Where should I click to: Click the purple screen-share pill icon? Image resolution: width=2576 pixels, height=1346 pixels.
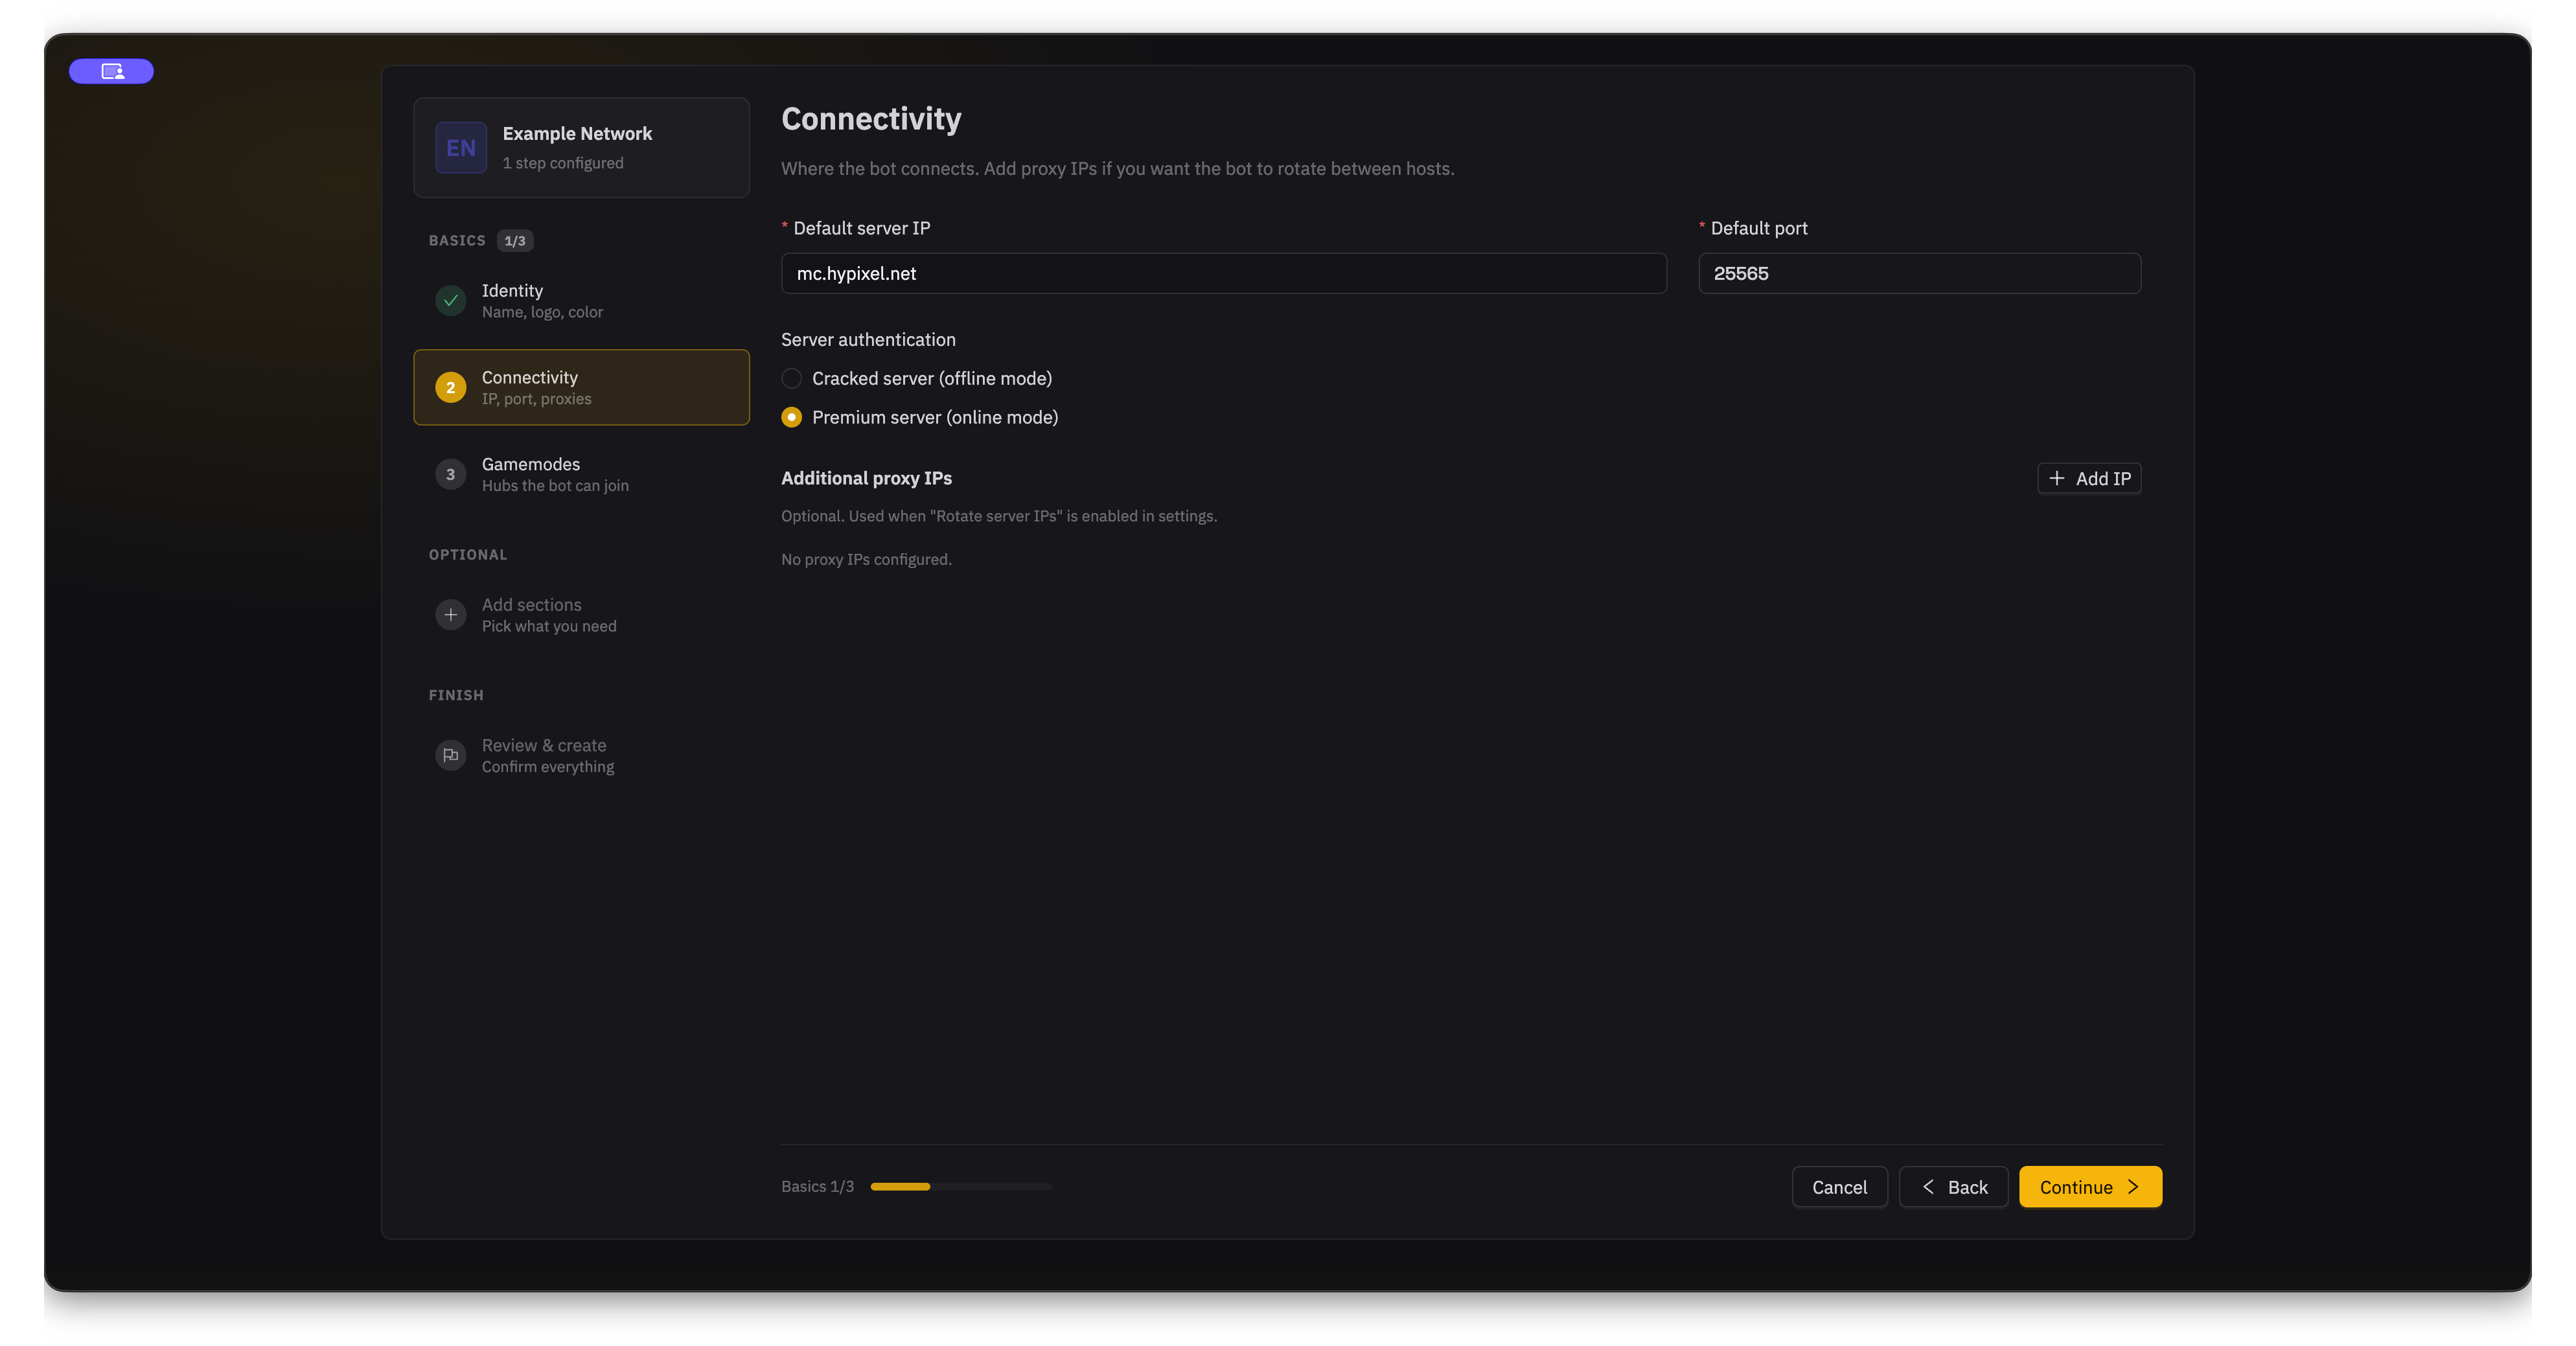(111, 71)
